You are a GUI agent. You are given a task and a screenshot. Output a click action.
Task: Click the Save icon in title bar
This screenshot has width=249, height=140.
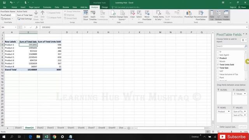(4, 3)
